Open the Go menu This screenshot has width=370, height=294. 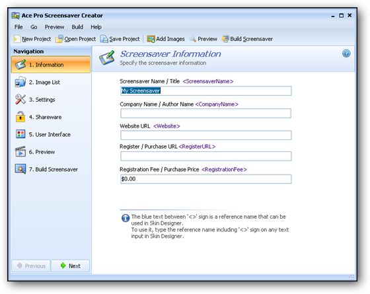click(34, 27)
